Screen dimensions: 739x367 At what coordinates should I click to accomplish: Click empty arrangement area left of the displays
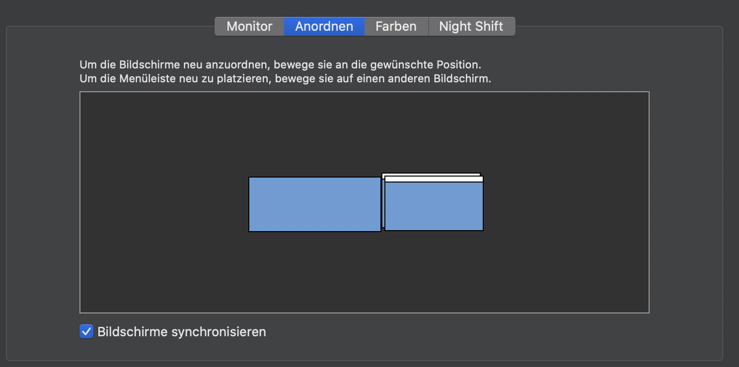click(164, 203)
